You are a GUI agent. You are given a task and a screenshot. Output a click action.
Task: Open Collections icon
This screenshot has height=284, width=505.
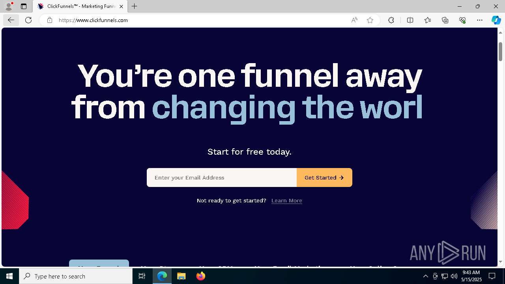click(445, 20)
